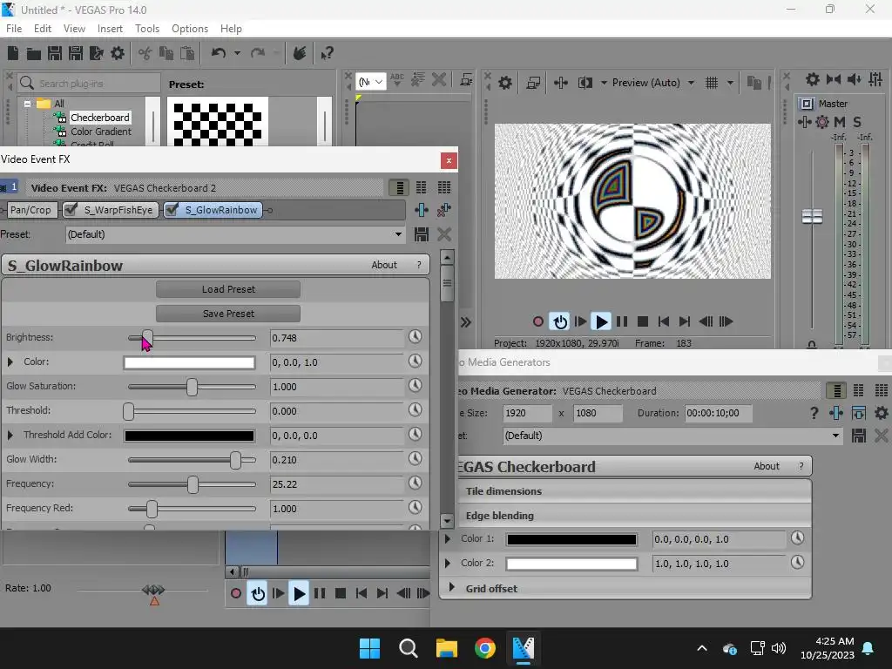Click Match Event Length icon in Media Generators
The image size is (892, 669).
859,413
